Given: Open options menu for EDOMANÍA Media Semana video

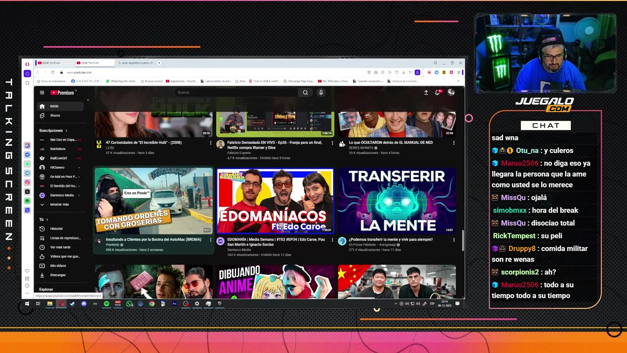Looking at the screenshot, I should point(333,240).
